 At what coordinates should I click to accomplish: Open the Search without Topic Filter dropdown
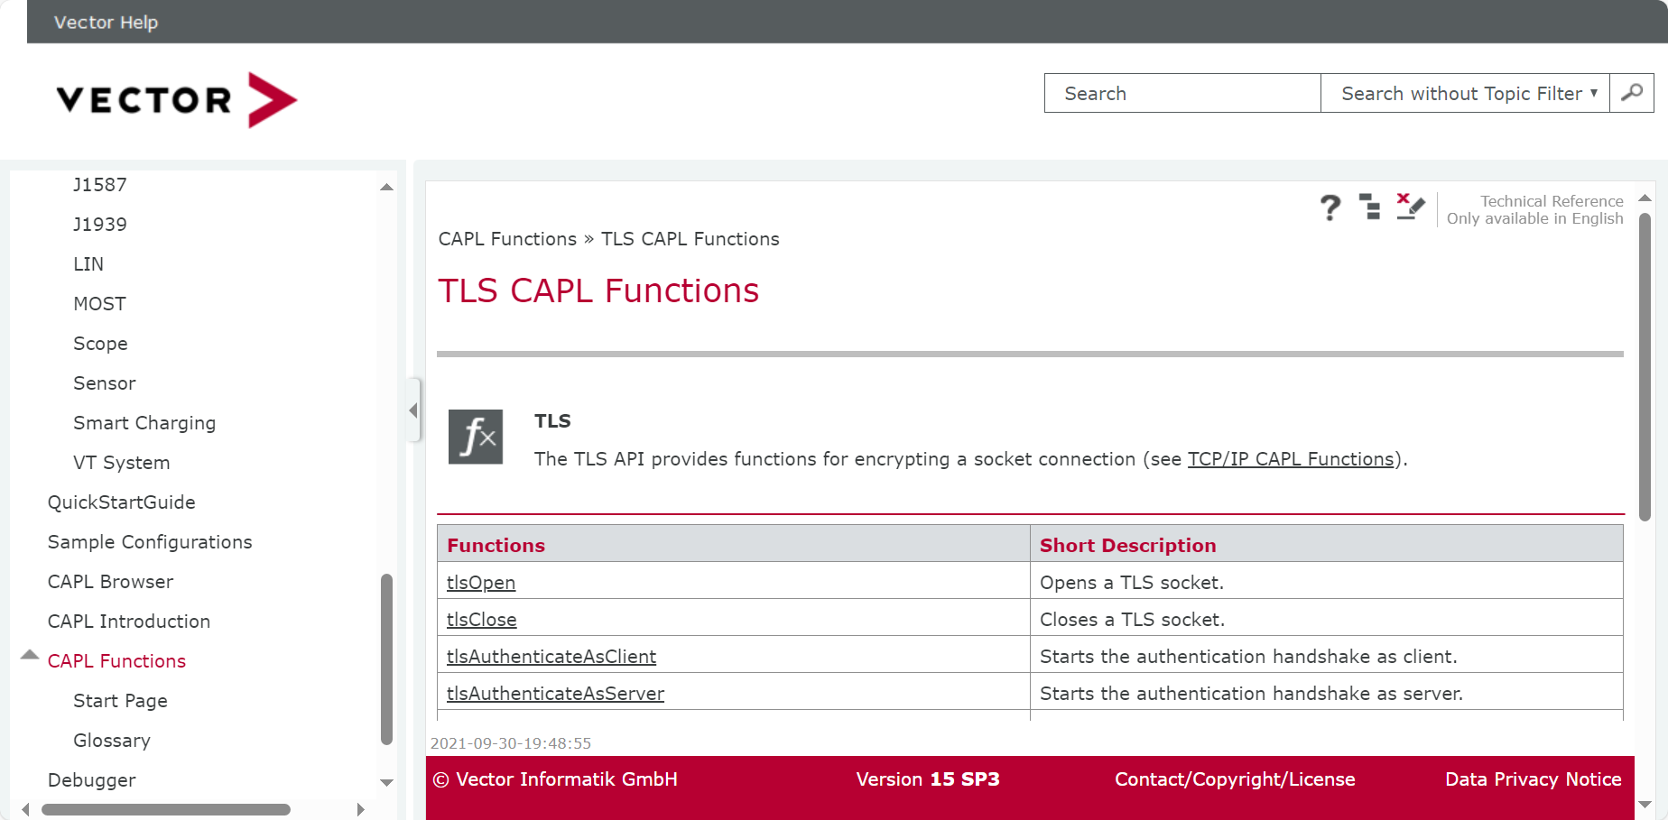(1465, 93)
